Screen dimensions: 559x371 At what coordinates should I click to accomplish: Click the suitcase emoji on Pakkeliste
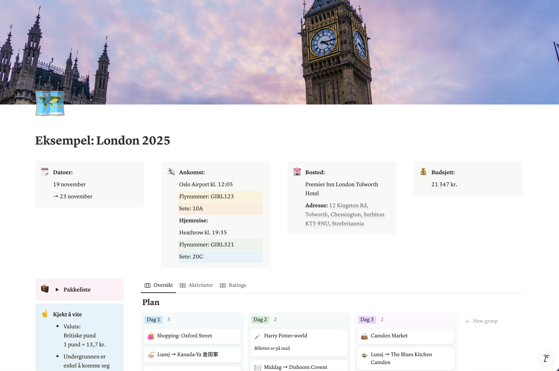[x=45, y=289]
